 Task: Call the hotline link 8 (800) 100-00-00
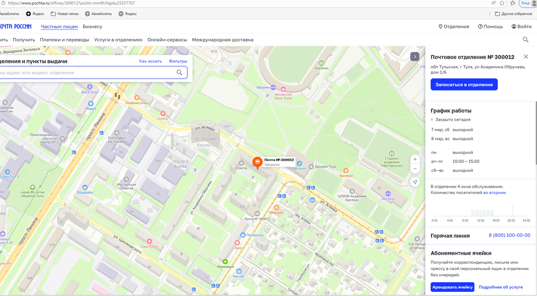tap(509, 235)
